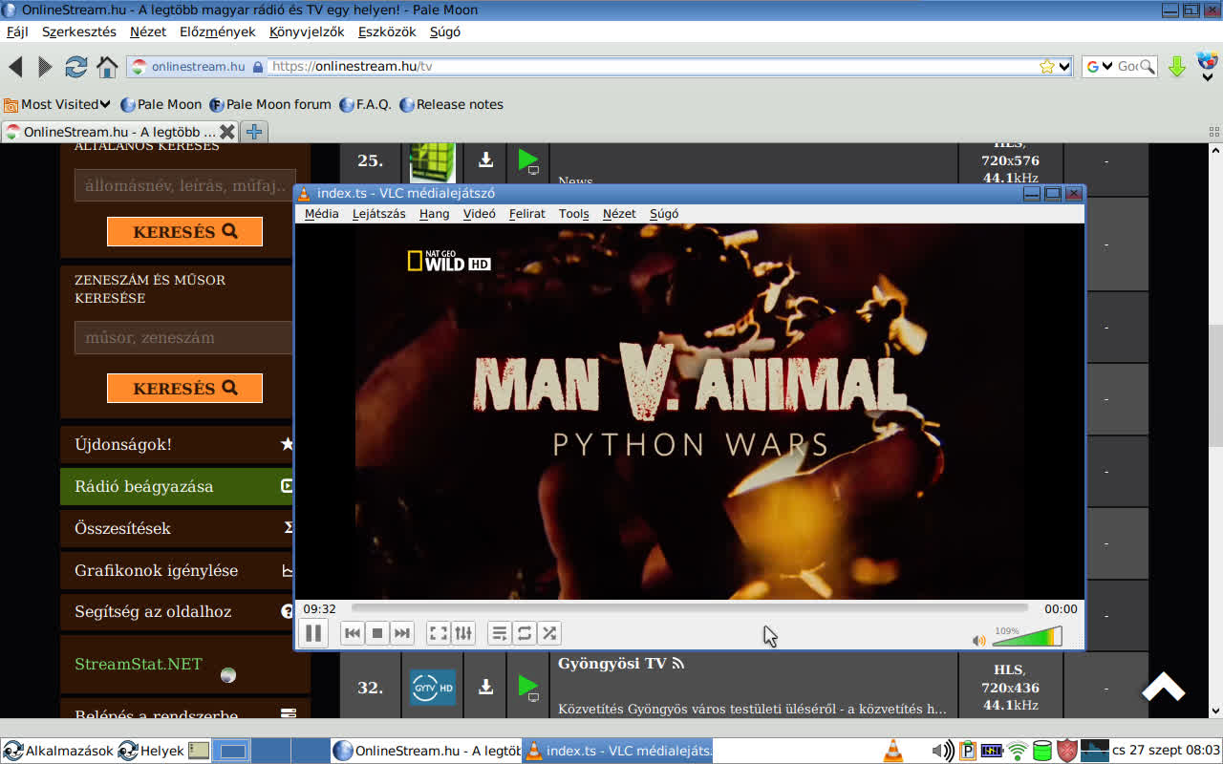Click the Gyöngyösi TV HD logo thumbnail
This screenshot has width=1223, height=764.
[x=433, y=688]
